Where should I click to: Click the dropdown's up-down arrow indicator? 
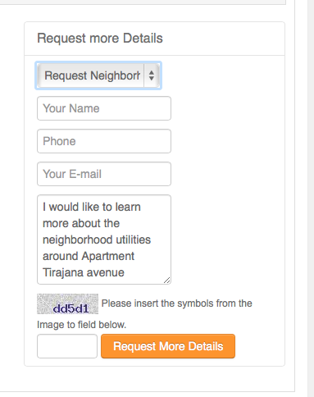pos(152,75)
